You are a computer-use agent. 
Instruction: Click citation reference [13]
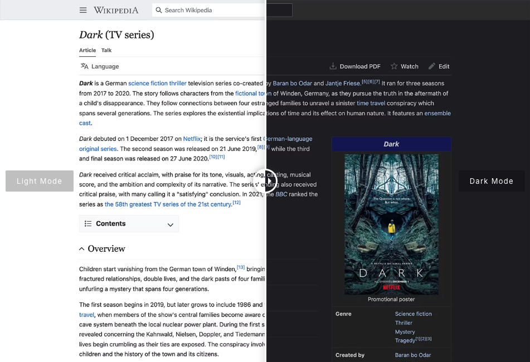click(241, 267)
